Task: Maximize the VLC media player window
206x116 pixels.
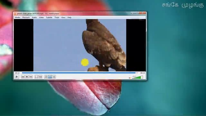Action: [136, 13]
